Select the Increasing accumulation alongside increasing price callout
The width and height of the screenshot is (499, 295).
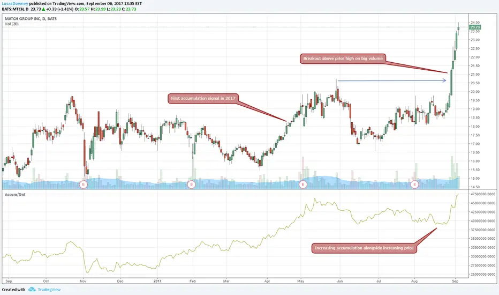[x=364, y=248]
